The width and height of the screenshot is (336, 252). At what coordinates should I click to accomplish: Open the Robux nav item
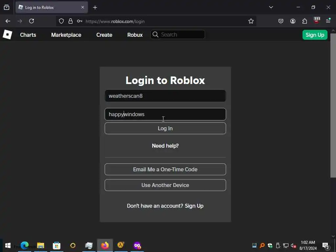(135, 35)
